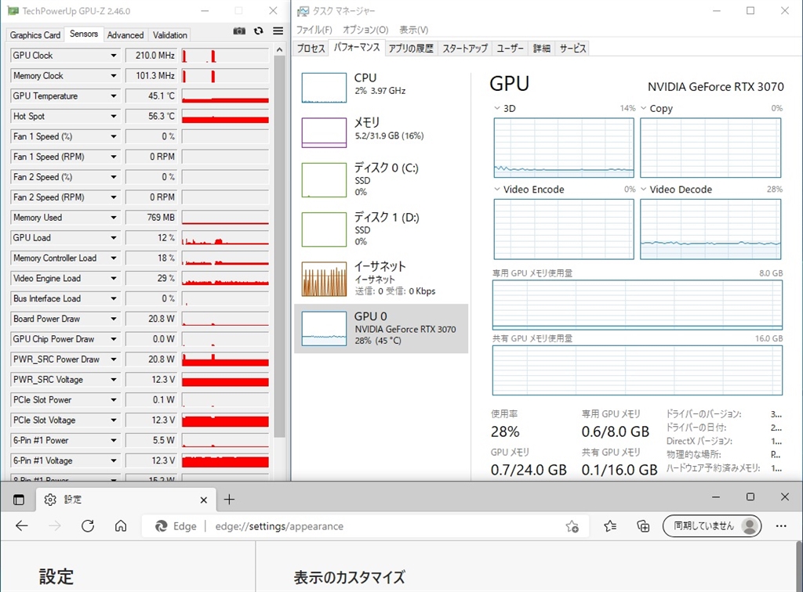
Task: Open the Edge Collections icon
Action: [643, 526]
